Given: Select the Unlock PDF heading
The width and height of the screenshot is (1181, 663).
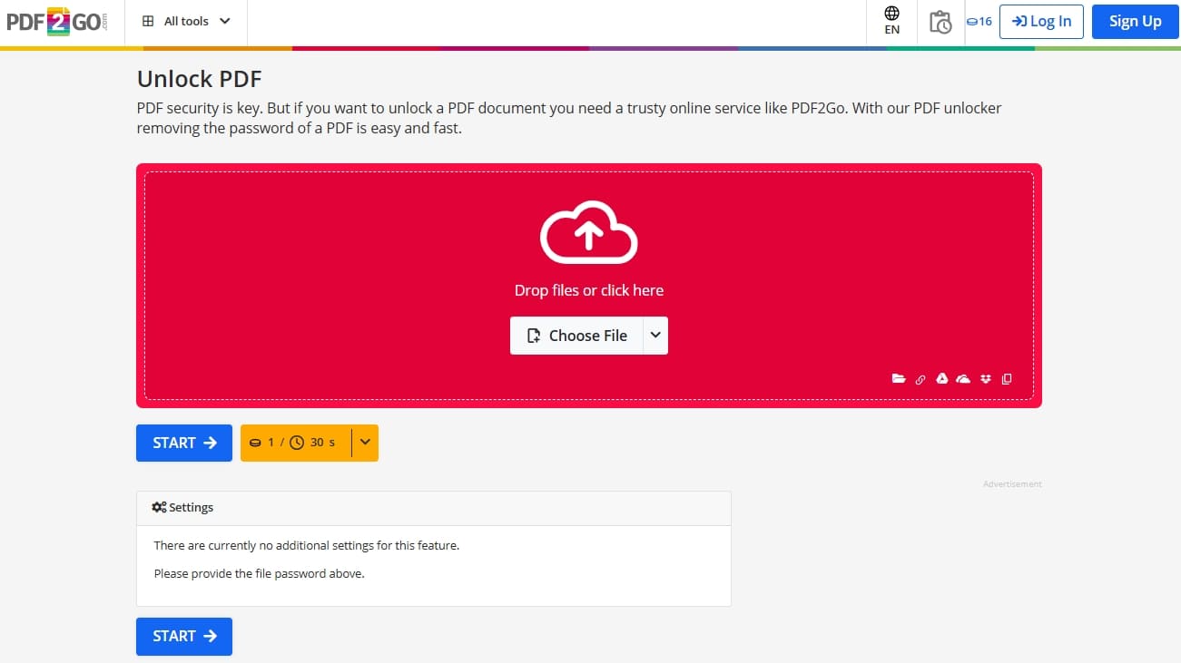Looking at the screenshot, I should [200, 80].
